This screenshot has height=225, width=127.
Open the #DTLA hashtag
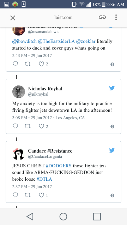(x=44, y=179)
